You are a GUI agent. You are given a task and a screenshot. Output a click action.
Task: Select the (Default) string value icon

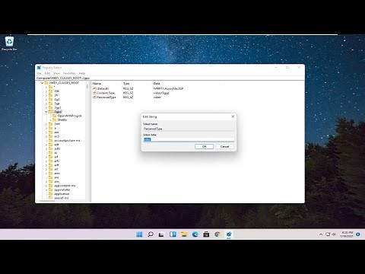[95, 88]
